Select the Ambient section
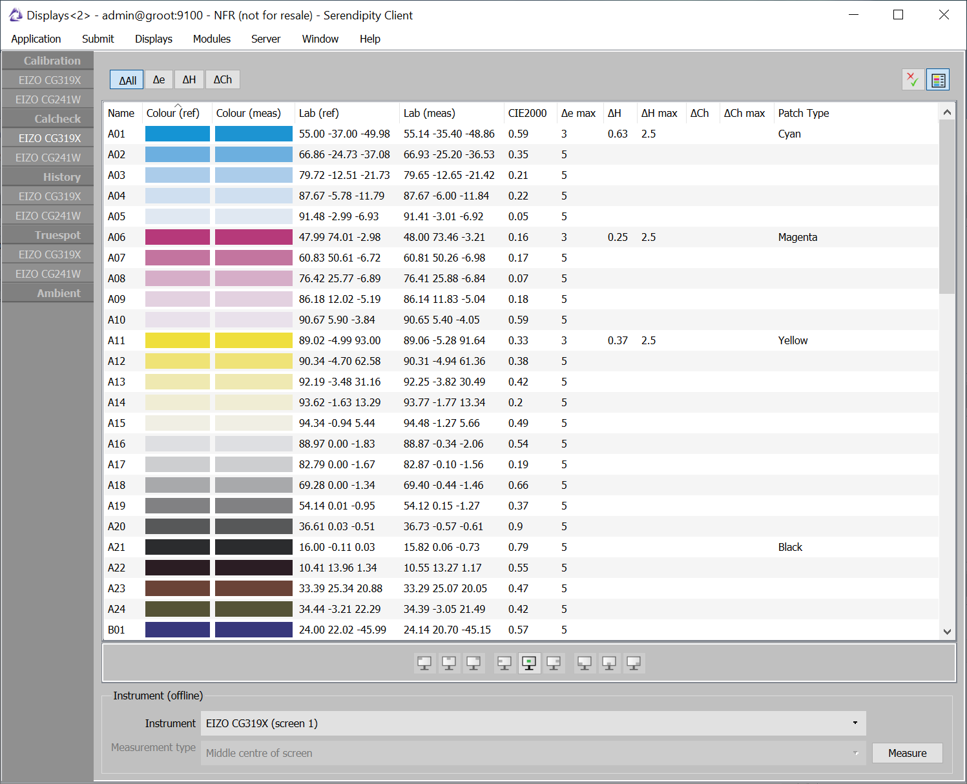Screen dimensions: 967x784 click(48, 293)
